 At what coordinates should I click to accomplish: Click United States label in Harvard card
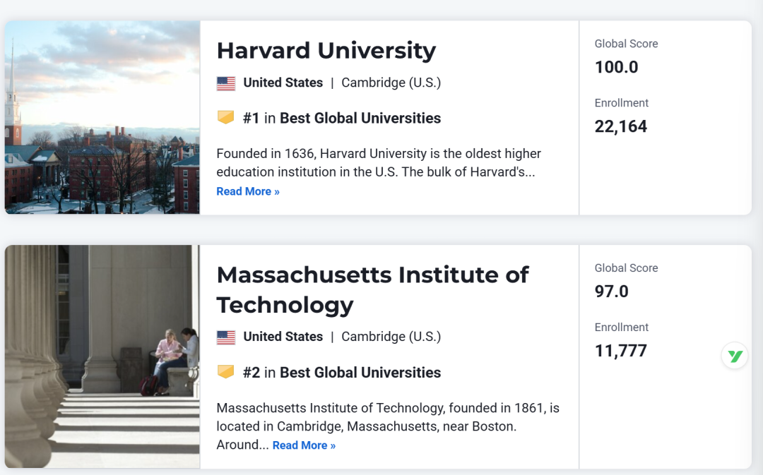283,83
